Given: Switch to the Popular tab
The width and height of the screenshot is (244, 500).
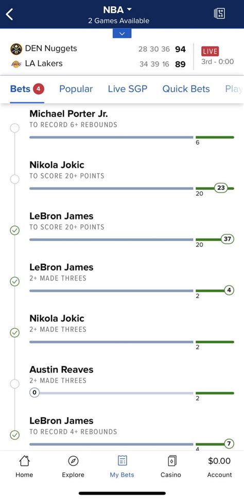Looking at the screenshot, I should coord(76,89).
